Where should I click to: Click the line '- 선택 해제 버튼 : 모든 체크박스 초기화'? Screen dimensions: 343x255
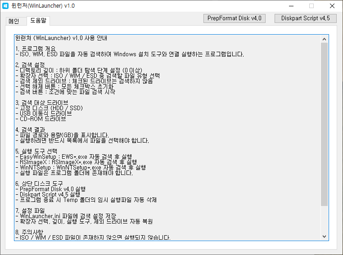pyautogui.click(x=64, y=86)
